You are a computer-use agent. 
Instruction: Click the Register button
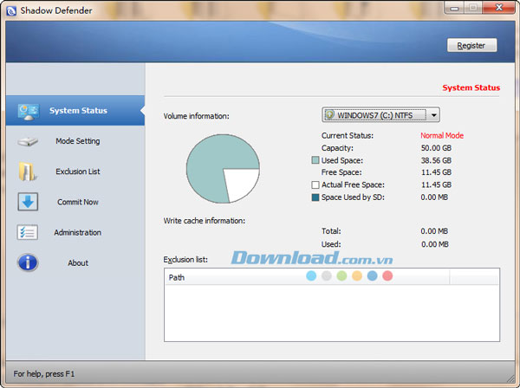coord(472,45)
